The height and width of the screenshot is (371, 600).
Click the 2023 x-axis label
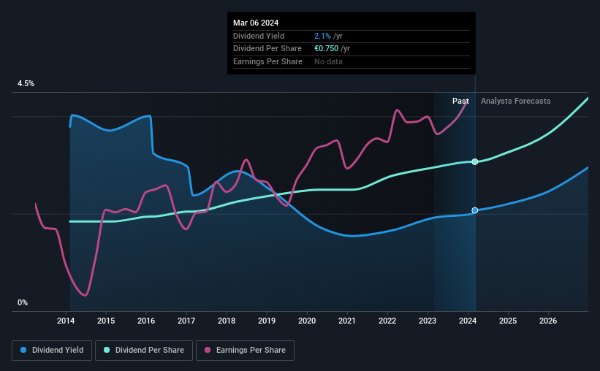pyautogui.click(x=428, y=321)
